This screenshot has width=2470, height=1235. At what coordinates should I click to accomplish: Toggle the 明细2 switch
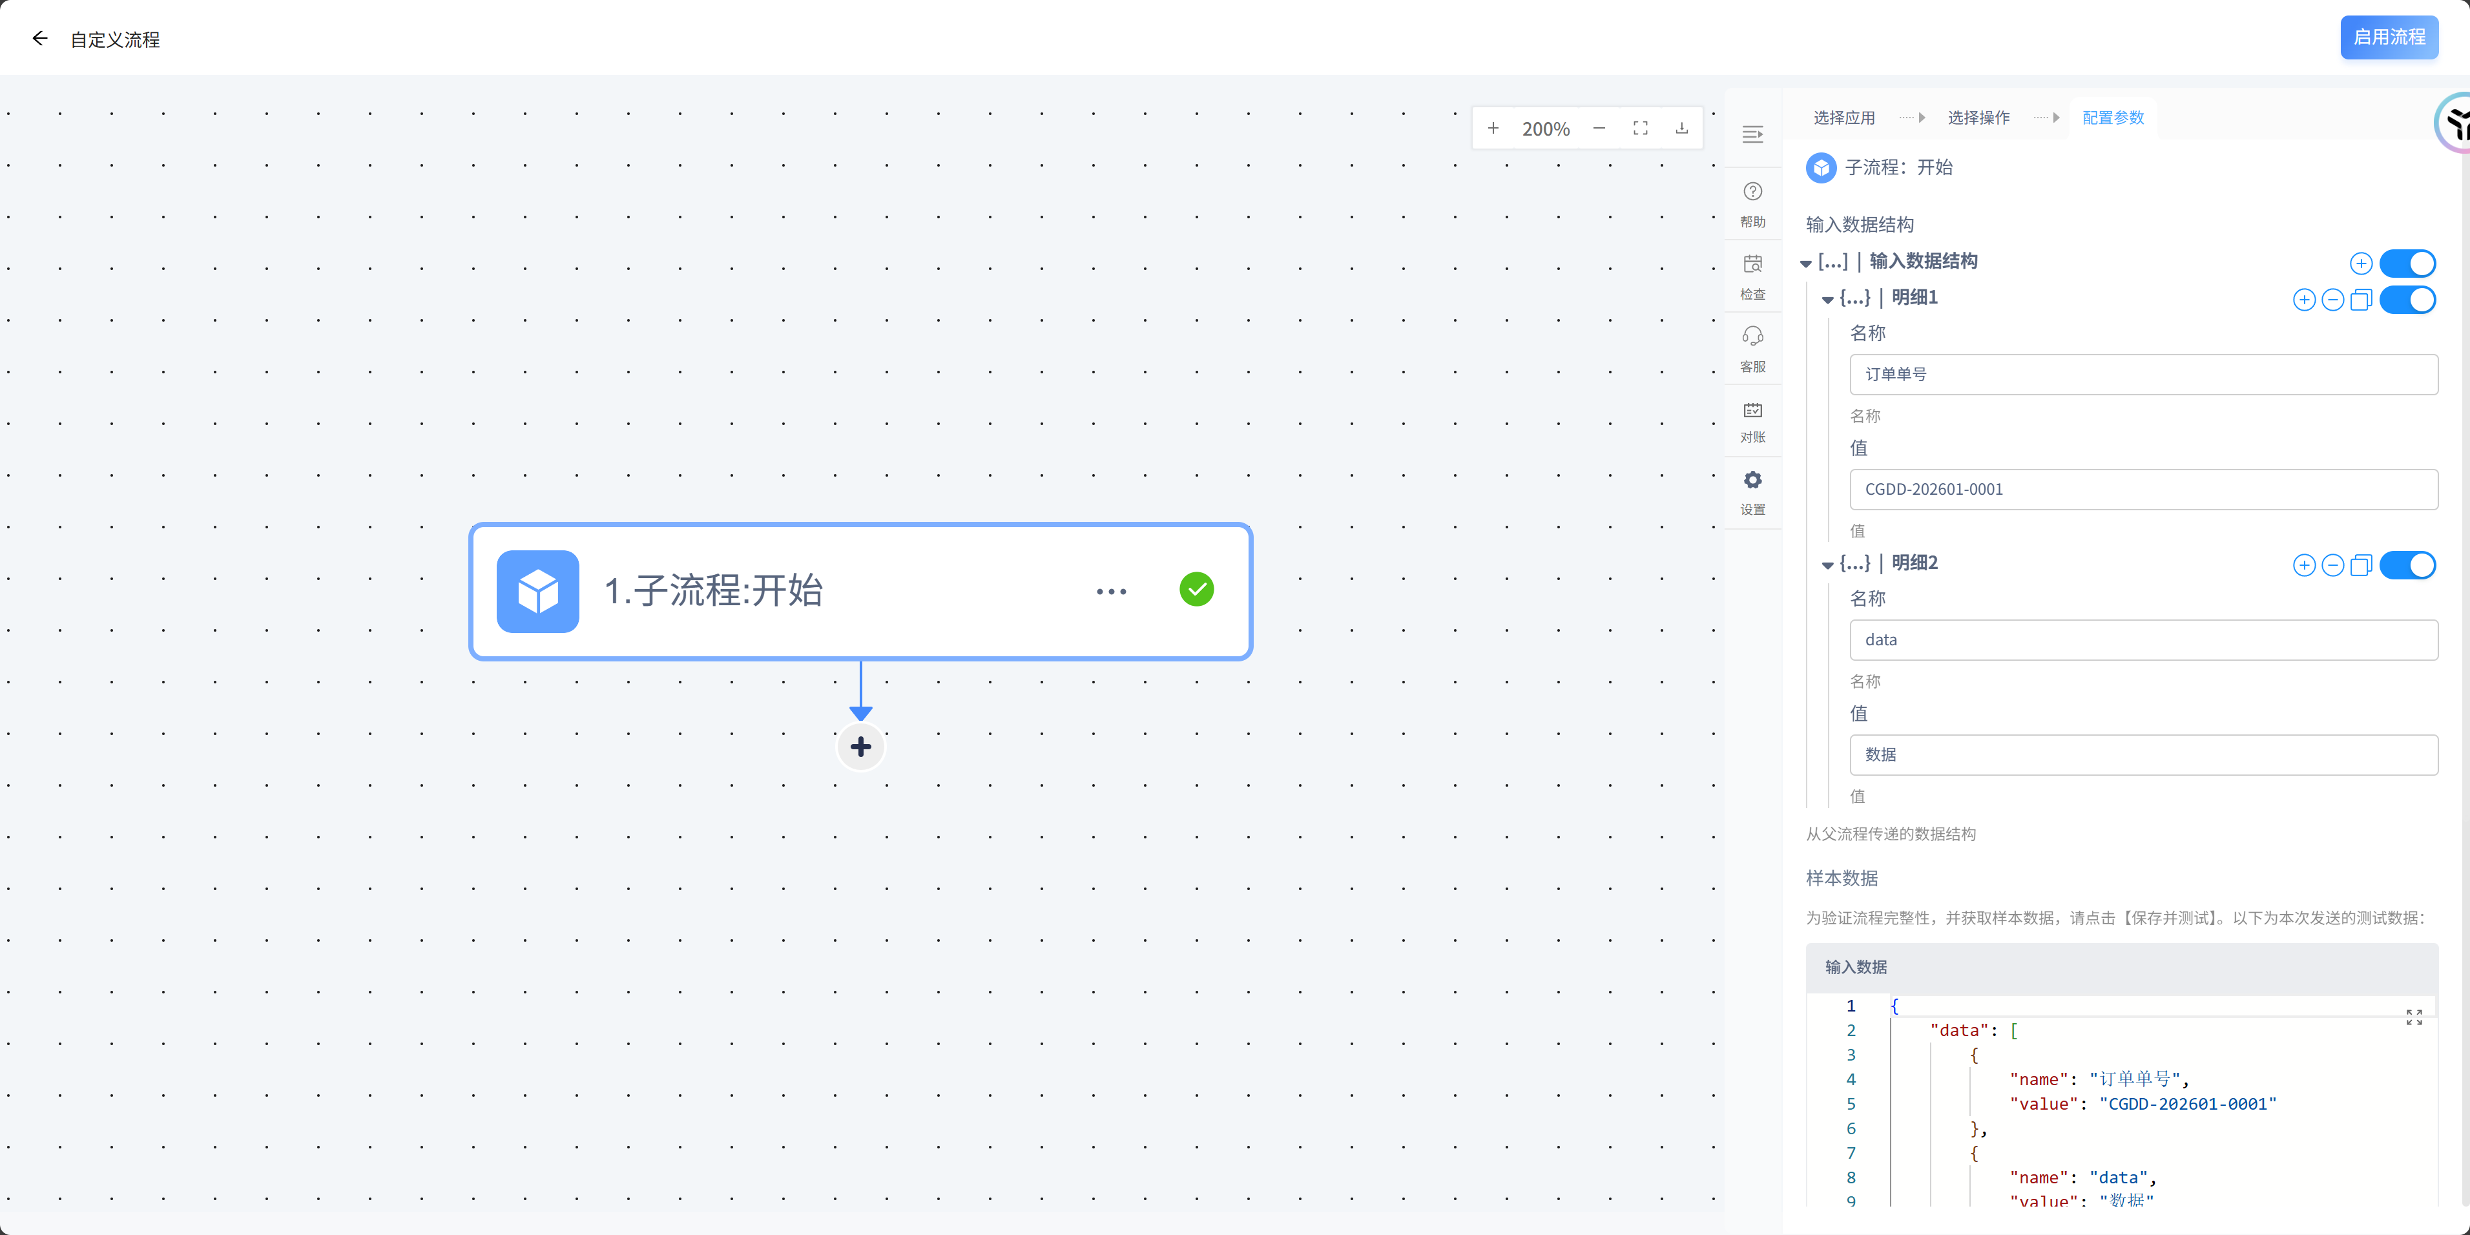tap(2407, 566)
